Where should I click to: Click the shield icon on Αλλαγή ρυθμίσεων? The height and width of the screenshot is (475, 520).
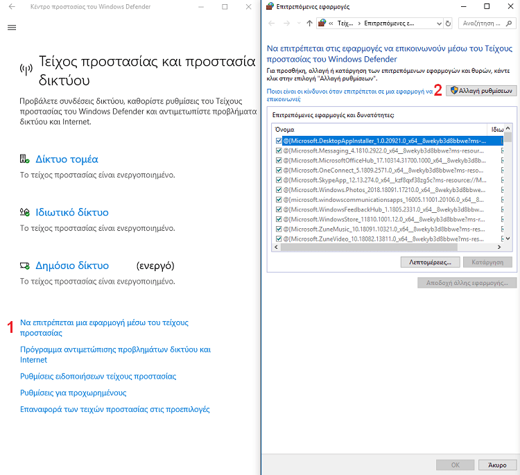[454, 90]
